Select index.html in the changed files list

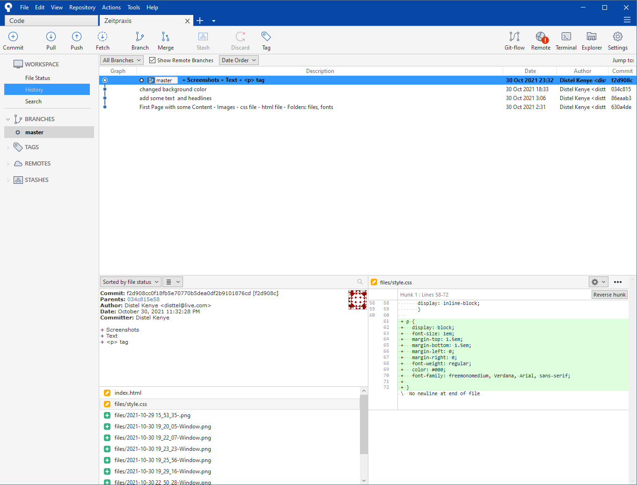point(128,393)
